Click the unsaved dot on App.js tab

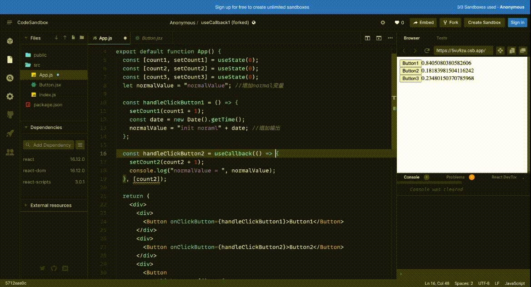(x=125, y=38)
